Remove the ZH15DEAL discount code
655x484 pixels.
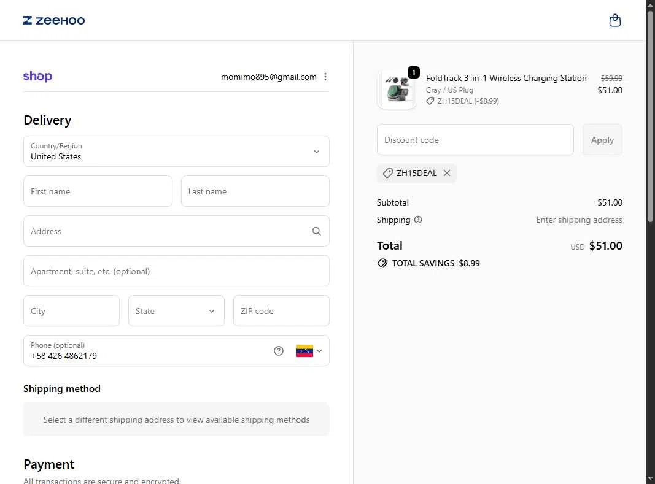(x=446, y=173)
